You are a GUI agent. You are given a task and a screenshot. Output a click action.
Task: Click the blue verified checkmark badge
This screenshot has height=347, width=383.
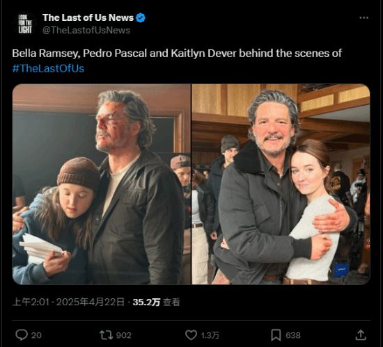click(x=141, y=18)
